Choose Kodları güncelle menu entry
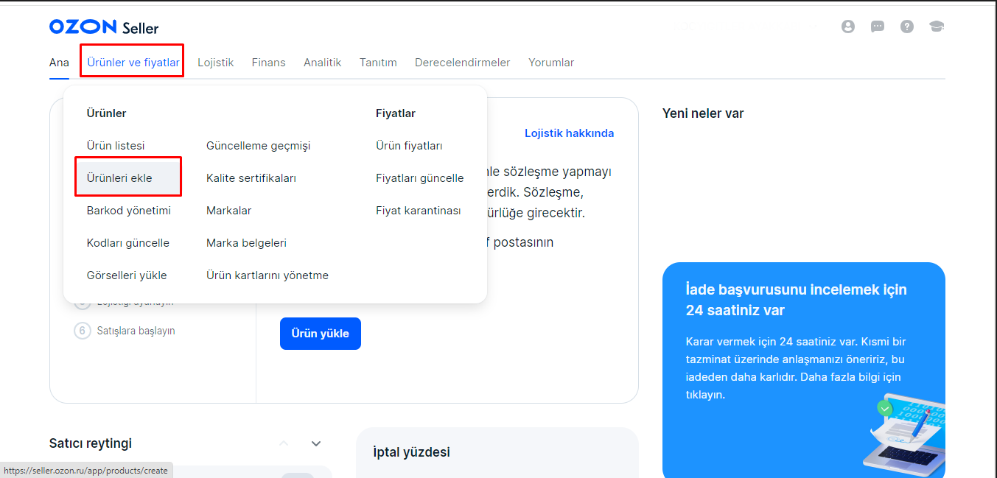997x478 pixels. point(128,243)
